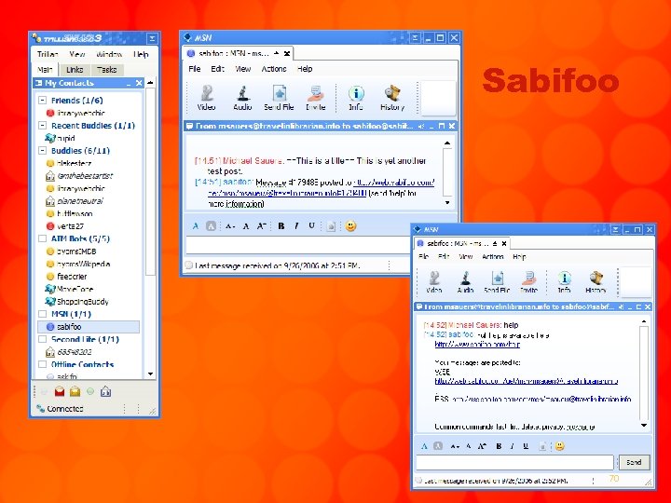Select the ShoppingBuddy bot contact
The height and width of the screenshot is (503, 671).
(76, 302)
